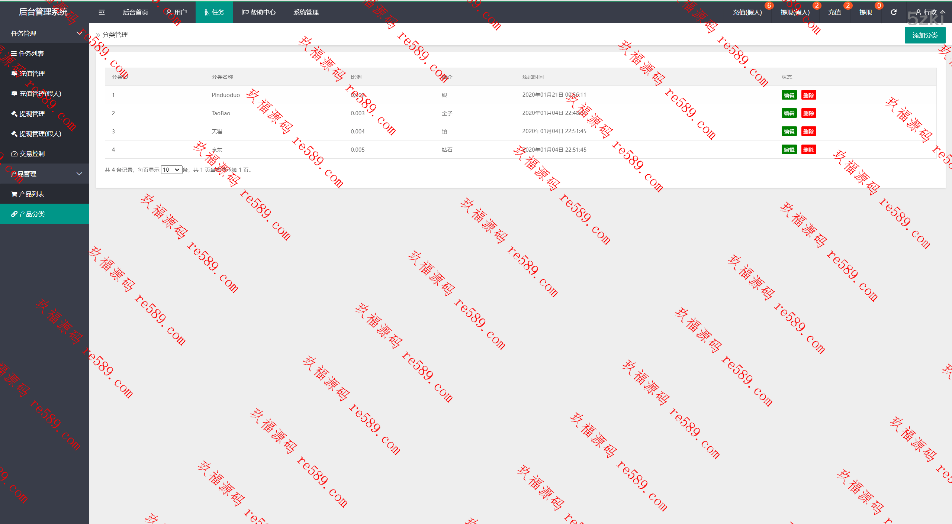Open 交易控制 in the sidebar
The height and width of the screenshot is (524, 952).
(32, 154)
